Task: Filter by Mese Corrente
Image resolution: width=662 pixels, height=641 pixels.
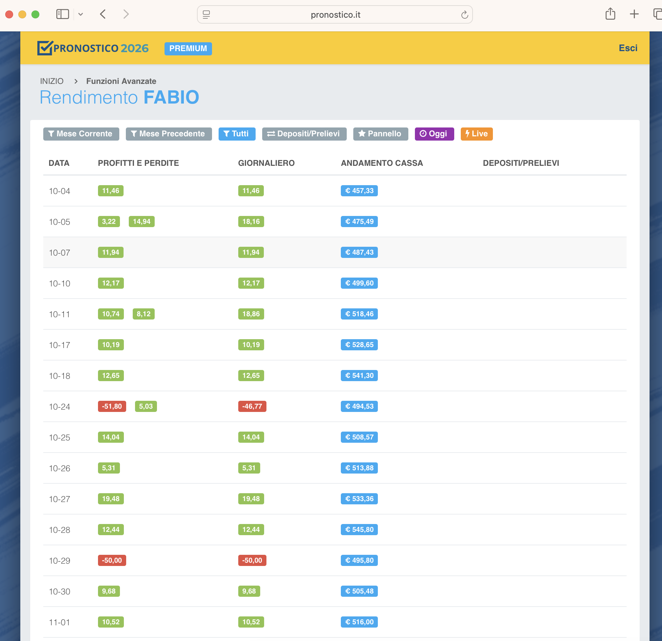Action: [x=81, y=134]
